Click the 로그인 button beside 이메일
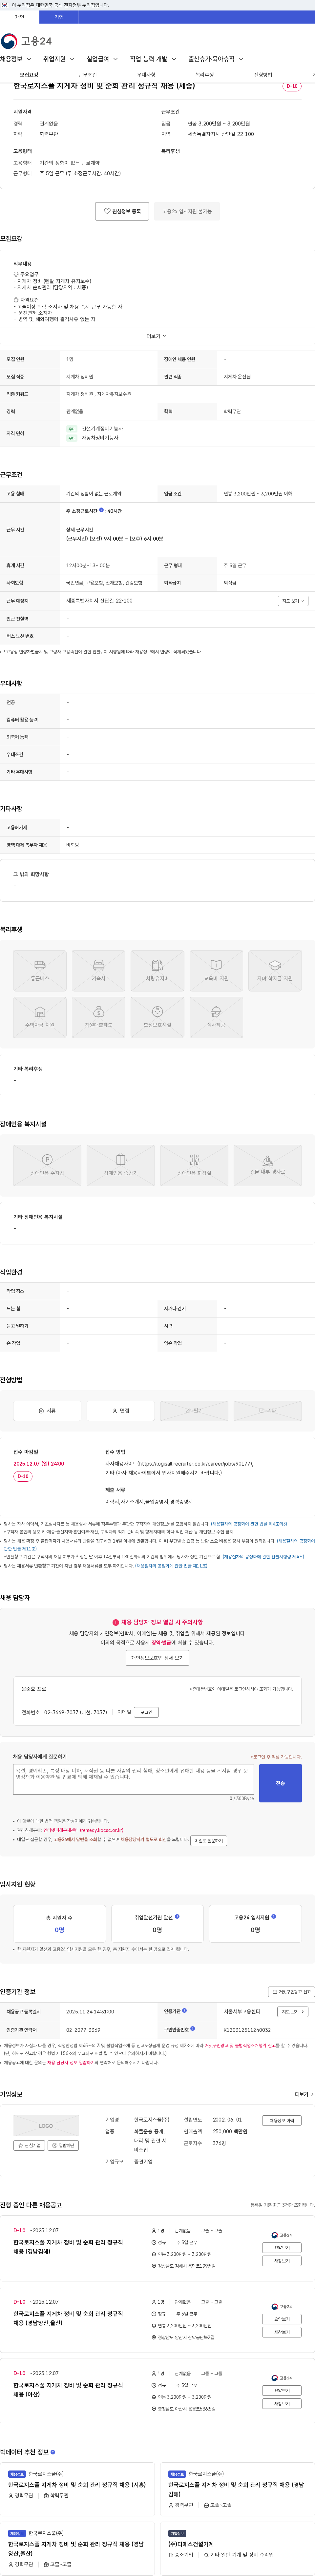 [x=146, y=1712]
